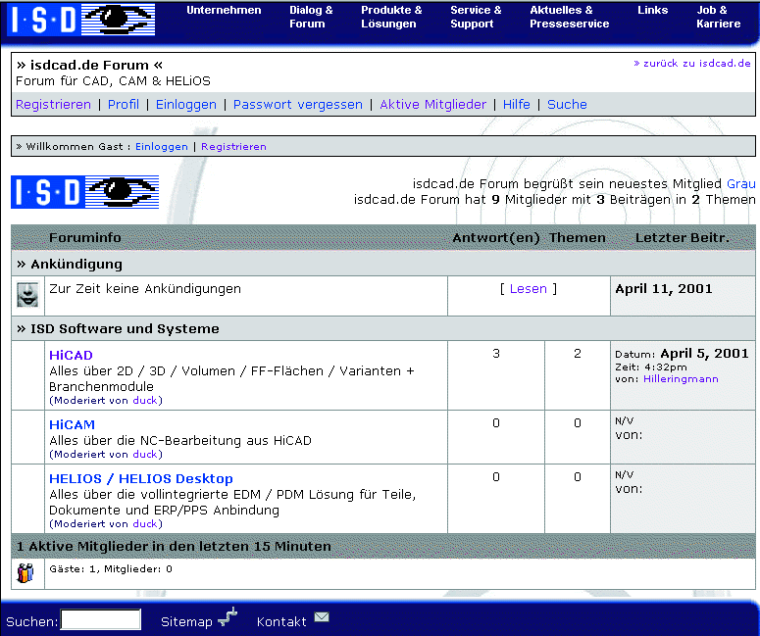The image size is (760, 636).
Task: Click the ISD logo above the forum table
Action: [x=84, y=192]
